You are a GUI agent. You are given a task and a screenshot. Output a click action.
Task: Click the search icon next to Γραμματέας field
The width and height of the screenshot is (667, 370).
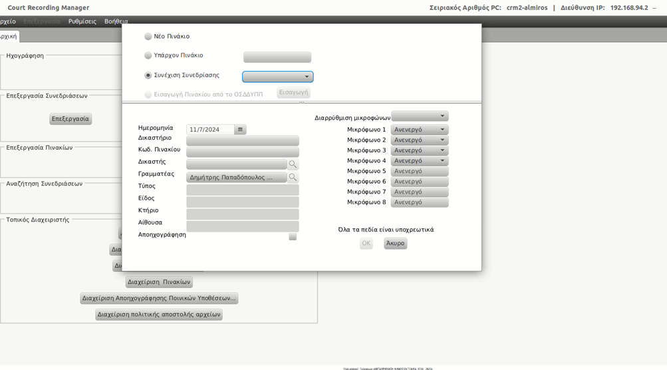293,178
